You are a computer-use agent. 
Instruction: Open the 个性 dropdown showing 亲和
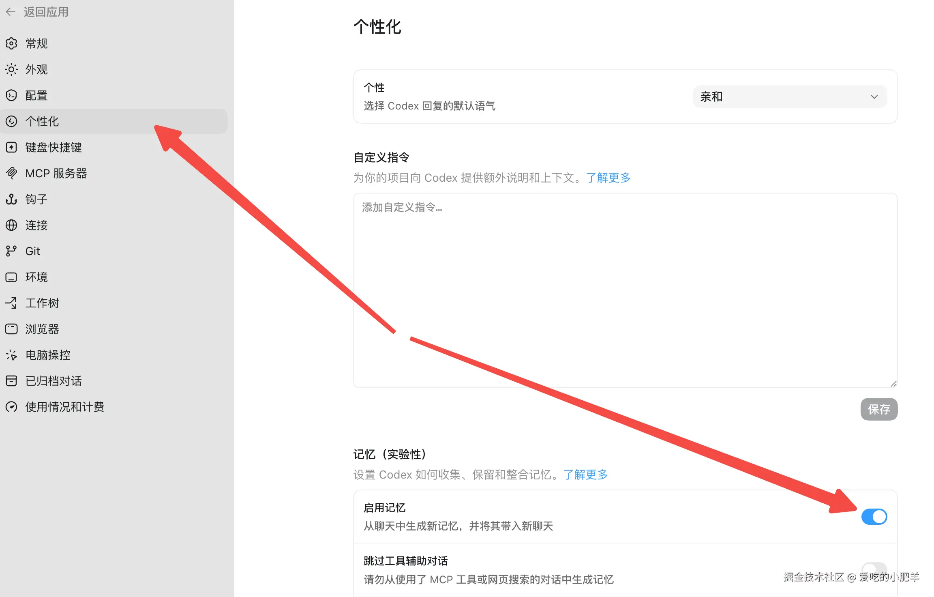(790, 97)
